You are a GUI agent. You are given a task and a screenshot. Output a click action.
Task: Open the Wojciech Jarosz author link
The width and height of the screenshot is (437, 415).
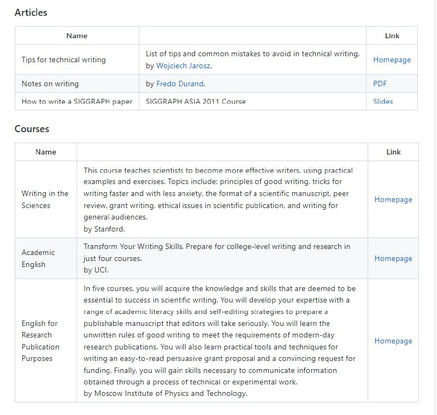click(x=183, y=66)
